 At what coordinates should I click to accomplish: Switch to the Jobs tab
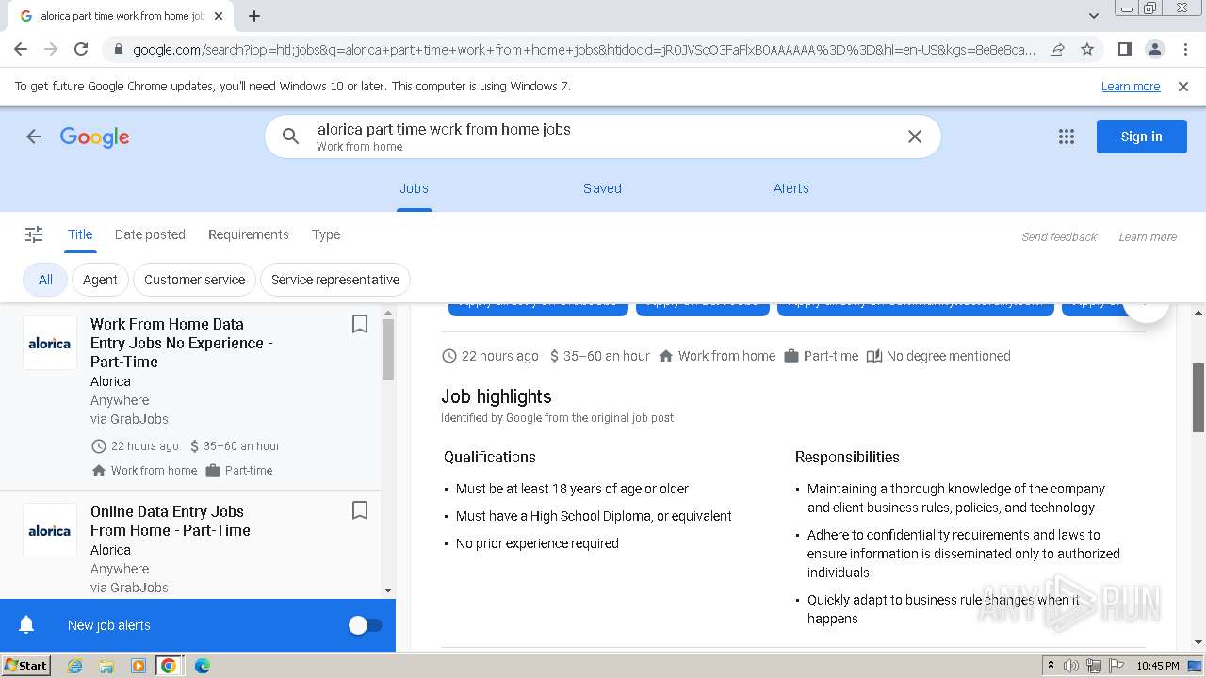tap(414, 188)
